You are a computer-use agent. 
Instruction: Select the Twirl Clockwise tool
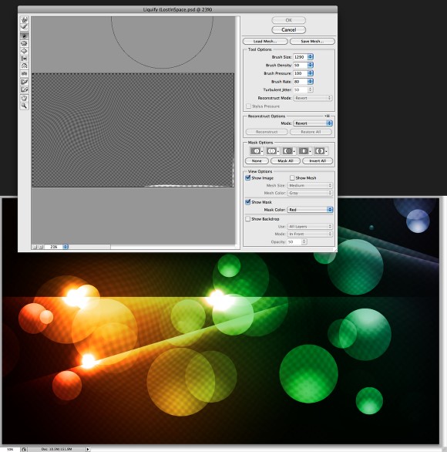[24, 35]
